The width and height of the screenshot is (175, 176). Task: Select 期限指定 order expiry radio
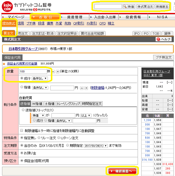68,145
